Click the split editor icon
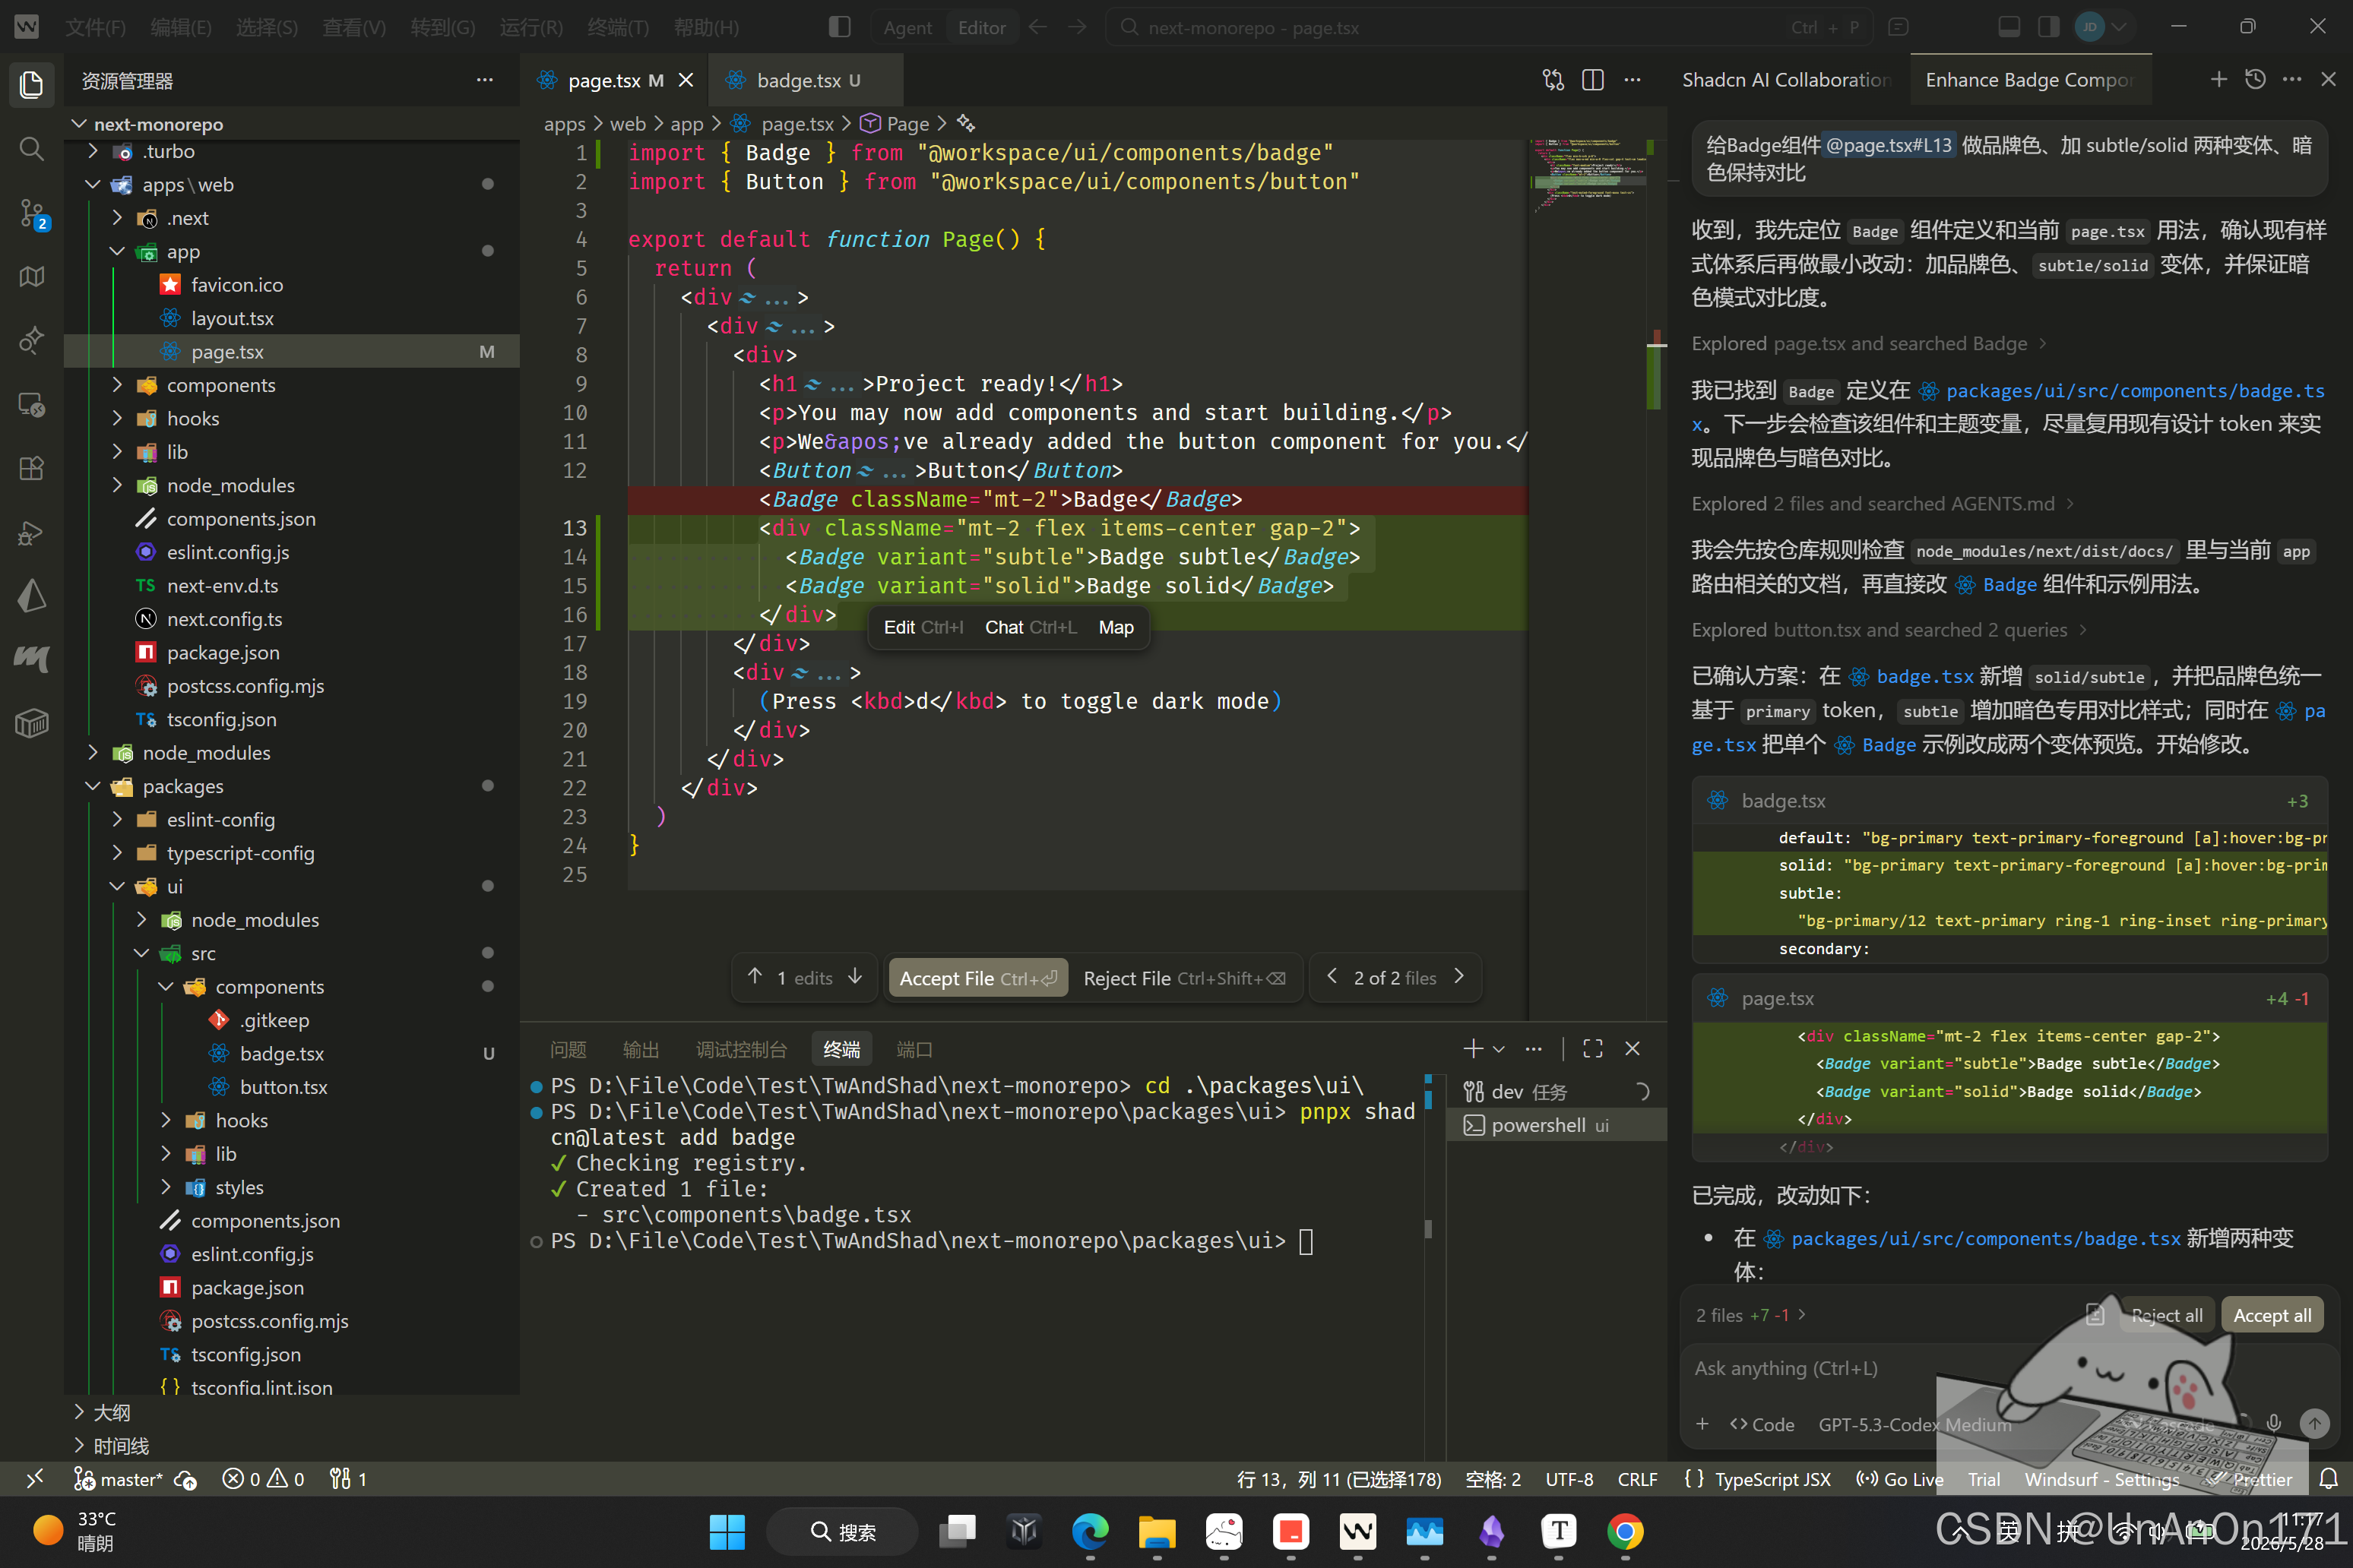2353x1568 pixels. pyautogui.click(x=1593, y=80)
